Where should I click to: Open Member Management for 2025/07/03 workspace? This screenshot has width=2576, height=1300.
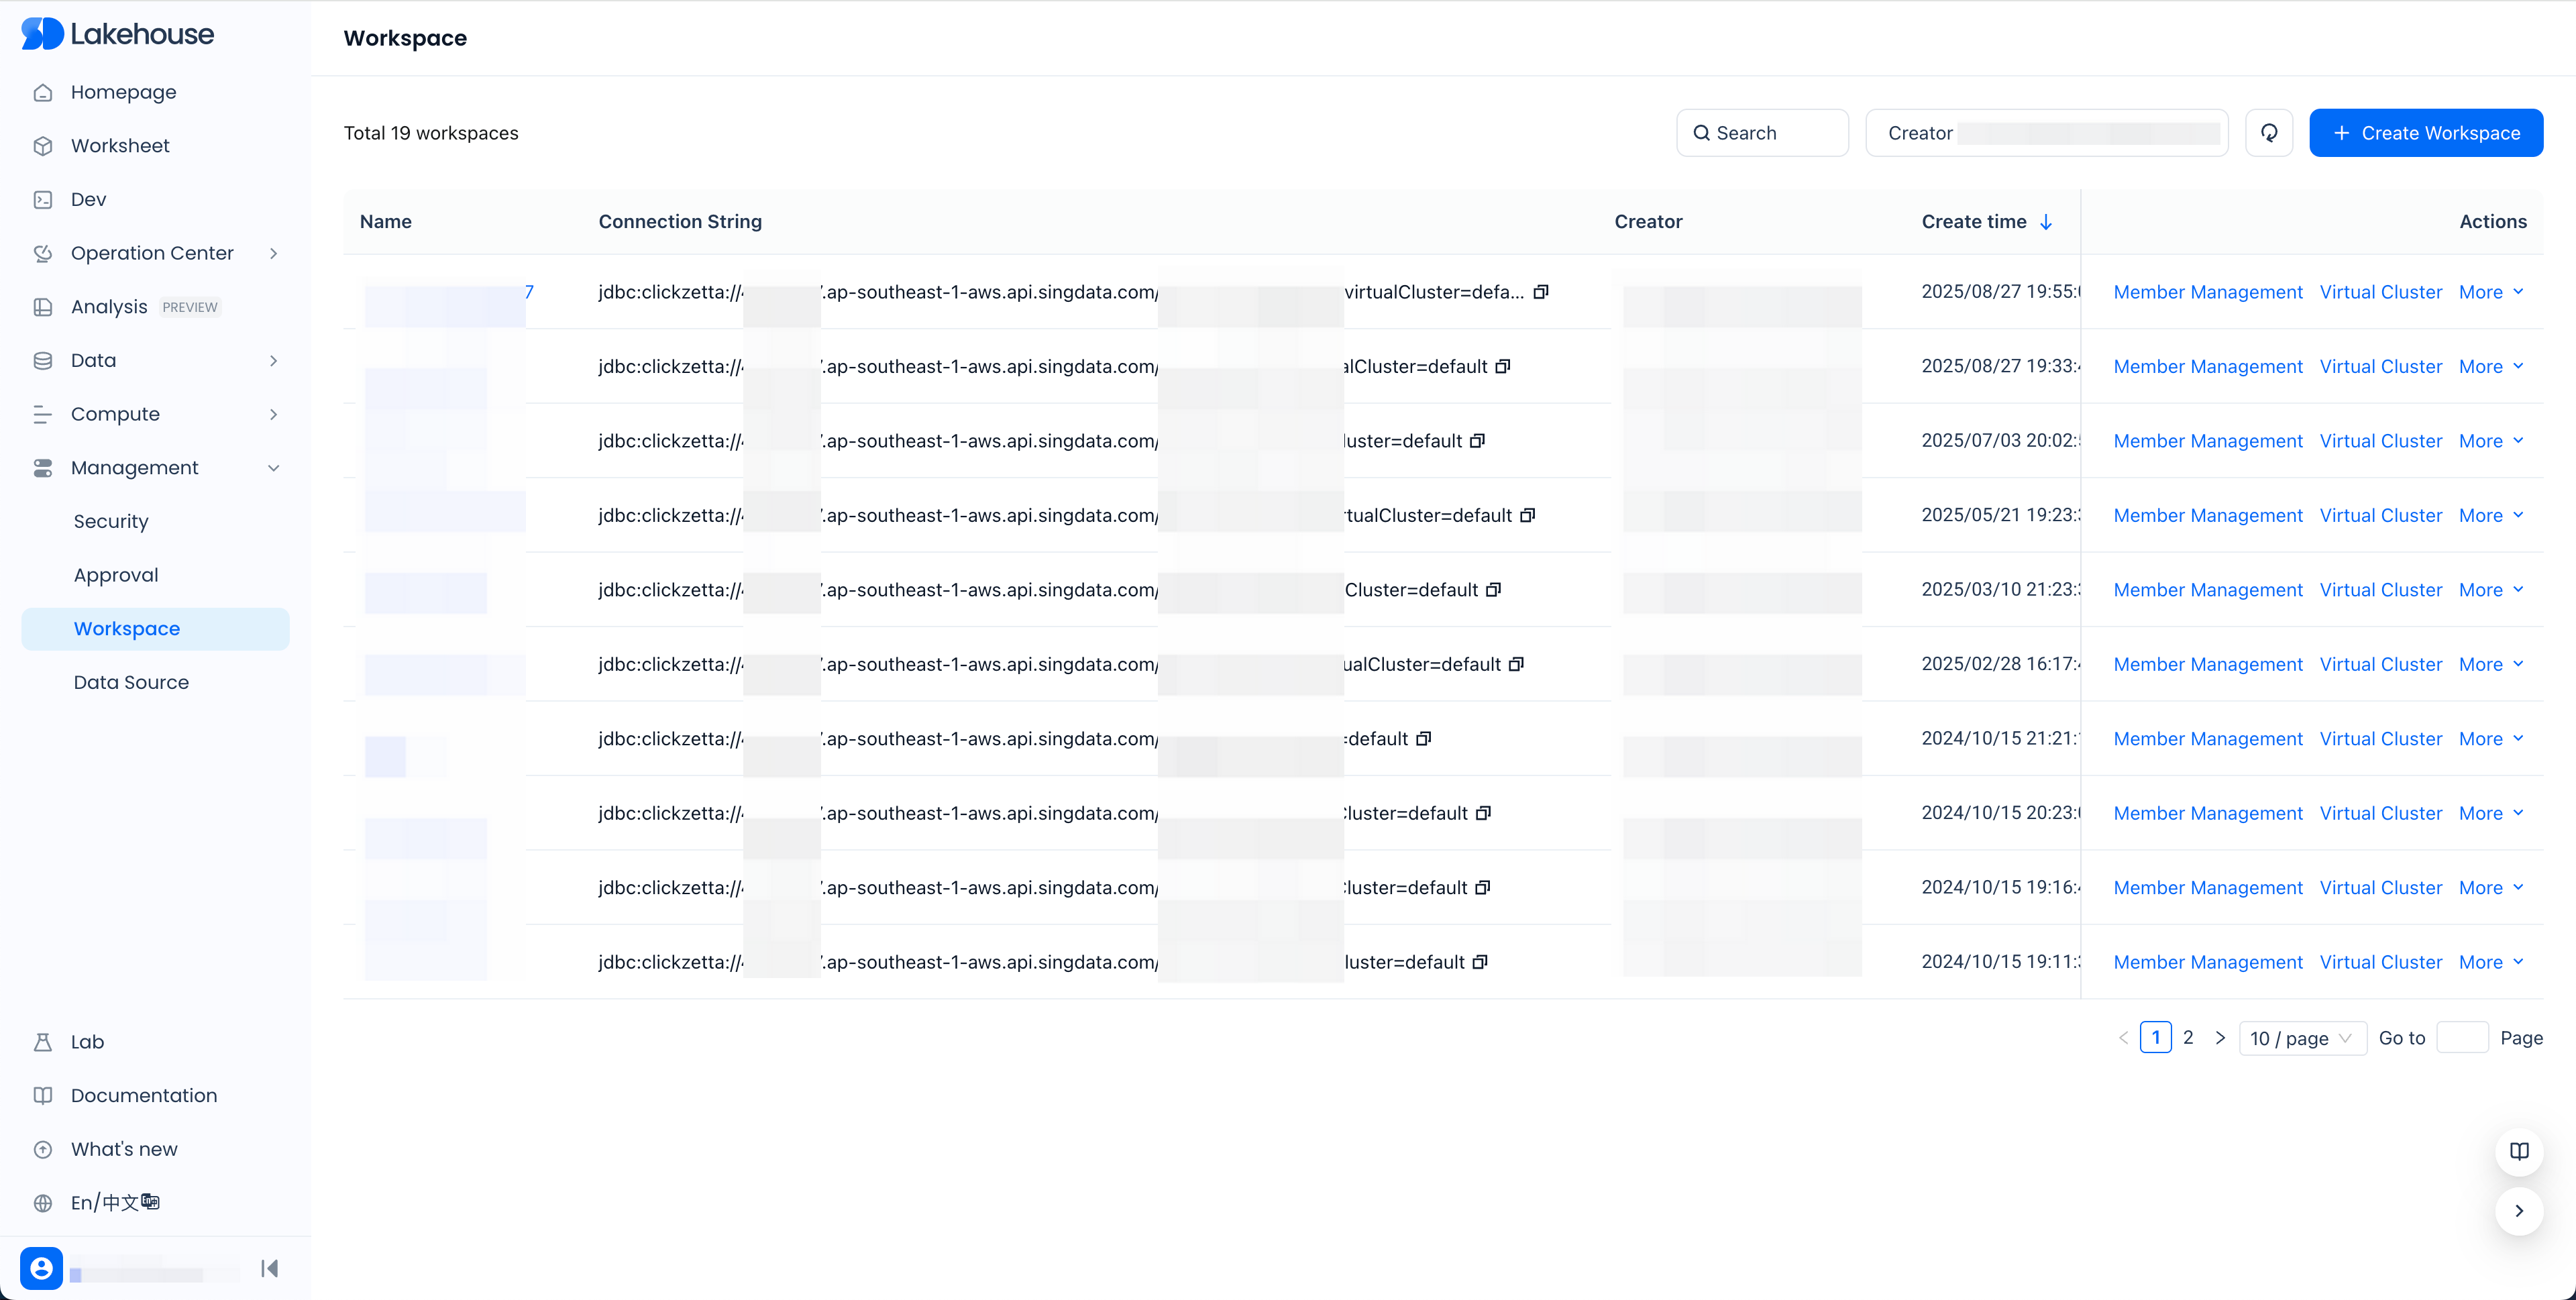[2207, 441]
